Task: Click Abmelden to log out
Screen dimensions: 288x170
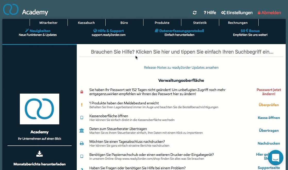Action: (269, 13)
